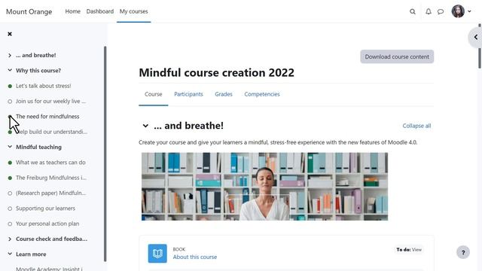Screen dimensions: 482x271
Task: Click the About this course book icon
Action: tap(157, 254)
